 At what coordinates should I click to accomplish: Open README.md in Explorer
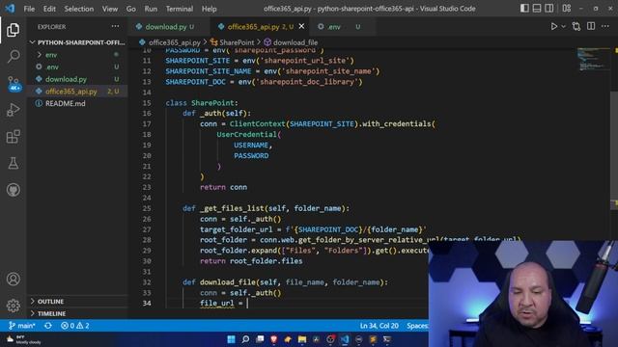(x=77, y=103)
